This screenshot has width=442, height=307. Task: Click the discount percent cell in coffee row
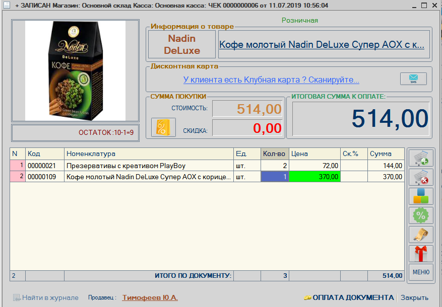354,177
